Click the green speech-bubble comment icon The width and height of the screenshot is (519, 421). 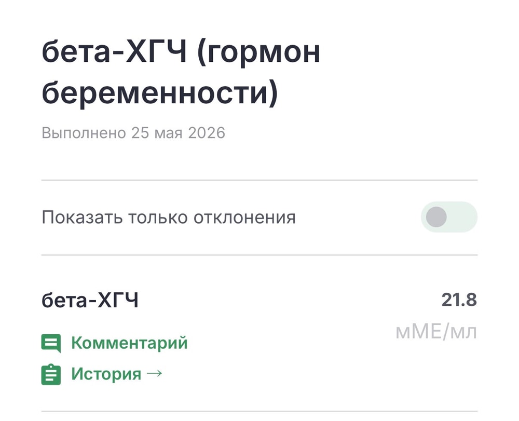pyautogui.click(x=51, y=343)
